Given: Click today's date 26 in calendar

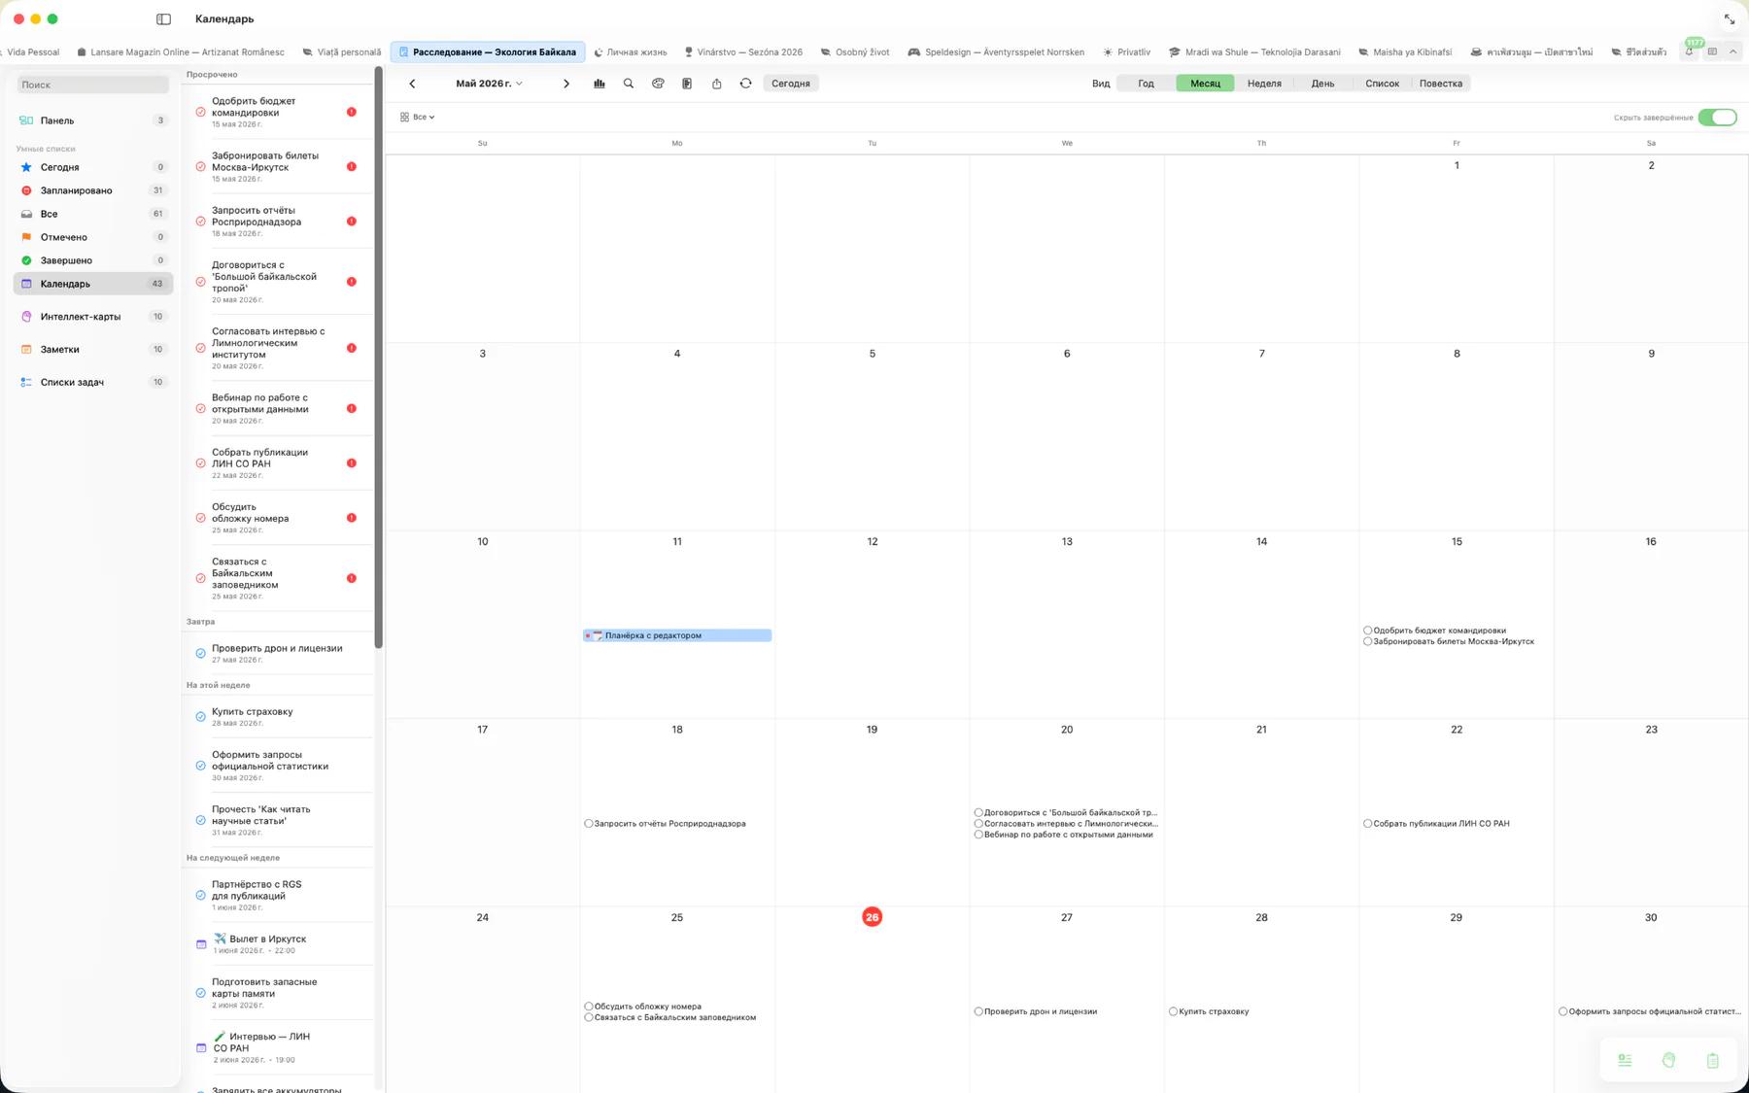Looking at the screenshot, I should coord(872,917).
